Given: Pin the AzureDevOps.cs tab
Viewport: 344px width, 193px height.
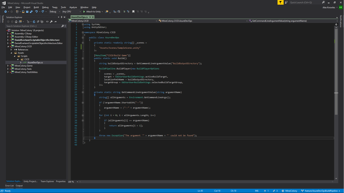Looking at the screenshot, I should point(90,17).
